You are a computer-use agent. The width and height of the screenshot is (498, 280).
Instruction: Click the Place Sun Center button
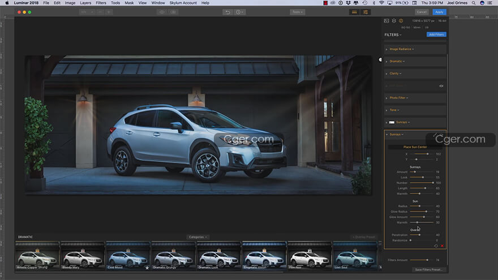[x=415, y=147]
